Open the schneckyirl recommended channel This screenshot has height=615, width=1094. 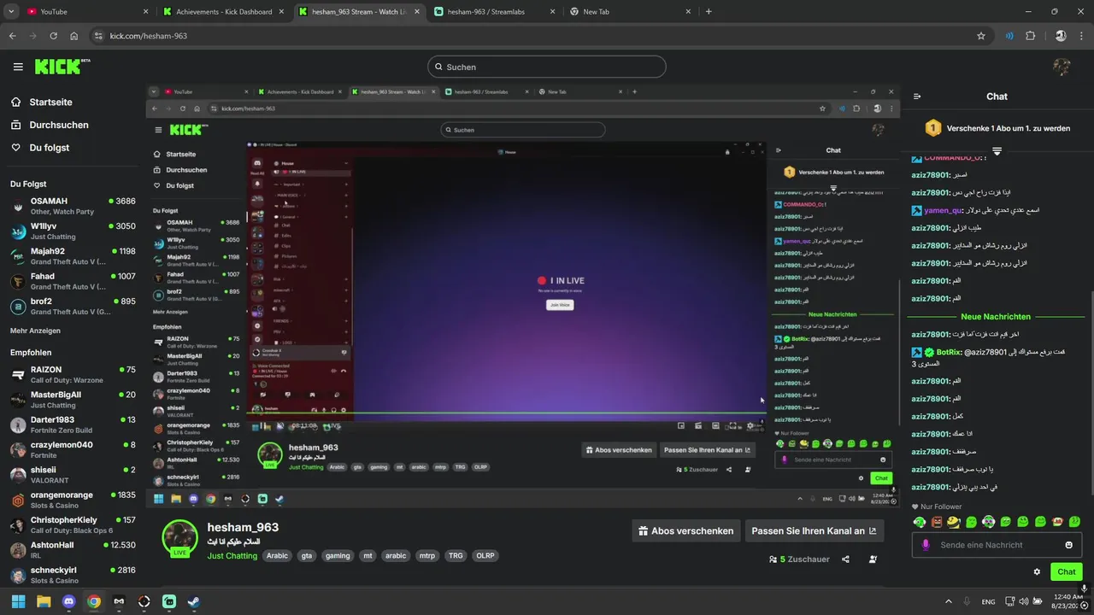coord(73,575)
